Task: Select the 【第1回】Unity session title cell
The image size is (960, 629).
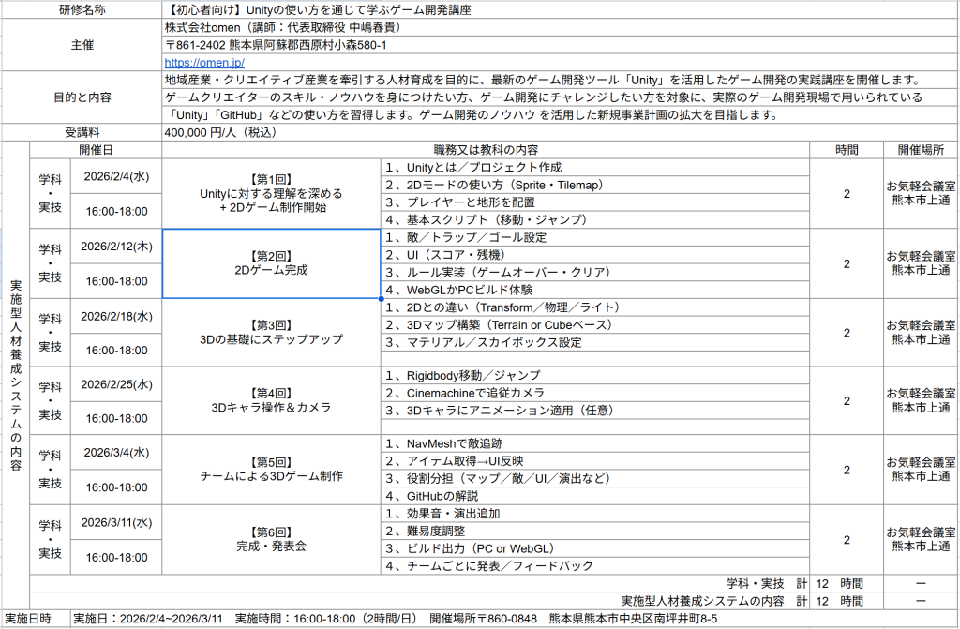Action: [271, 193]
